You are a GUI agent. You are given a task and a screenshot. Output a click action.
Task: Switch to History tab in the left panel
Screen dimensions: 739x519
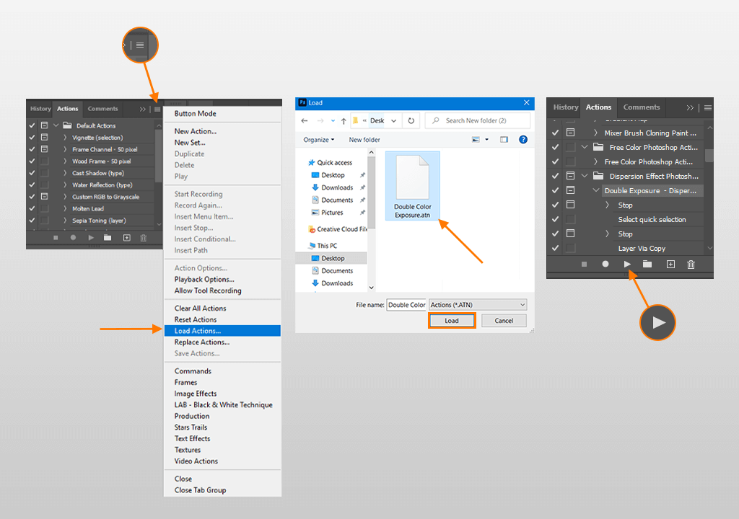pos(40,109)
